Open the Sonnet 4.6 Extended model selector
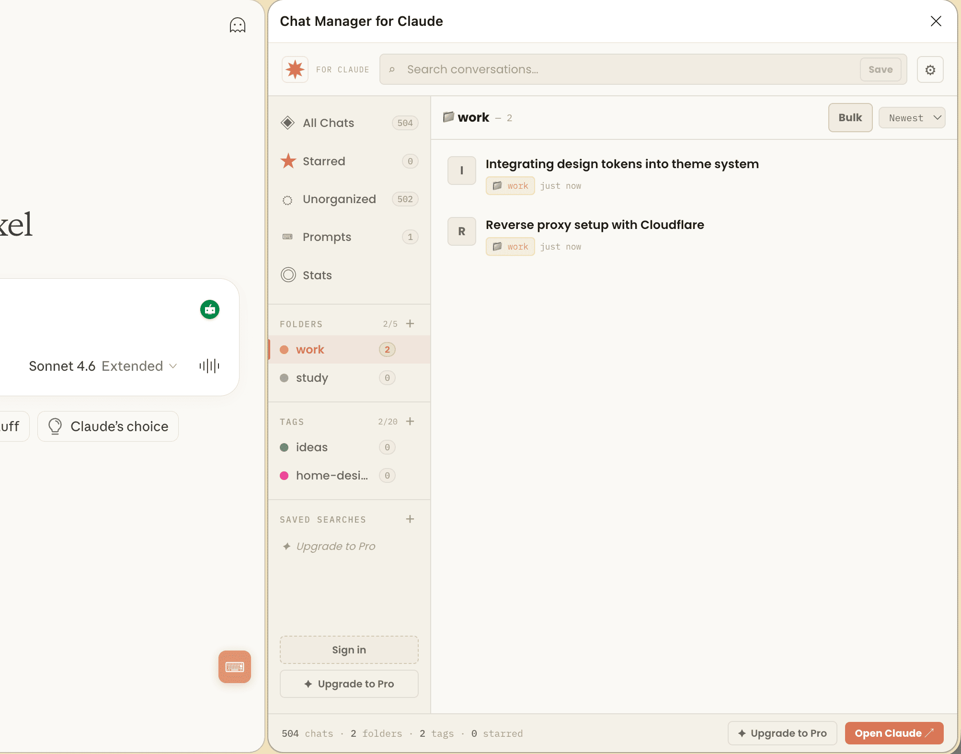 [x=103, y=366]
